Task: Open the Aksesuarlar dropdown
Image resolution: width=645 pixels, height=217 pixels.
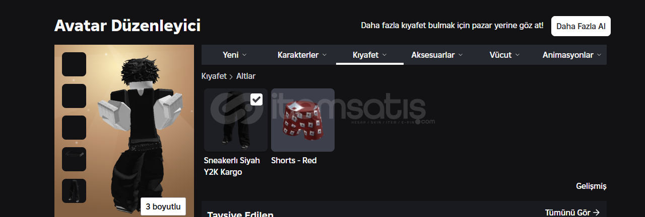Action: [437, 55]
